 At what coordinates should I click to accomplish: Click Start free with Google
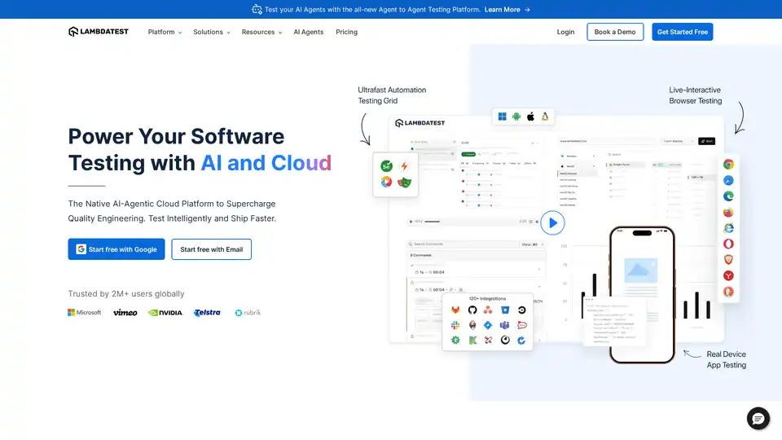116,249
